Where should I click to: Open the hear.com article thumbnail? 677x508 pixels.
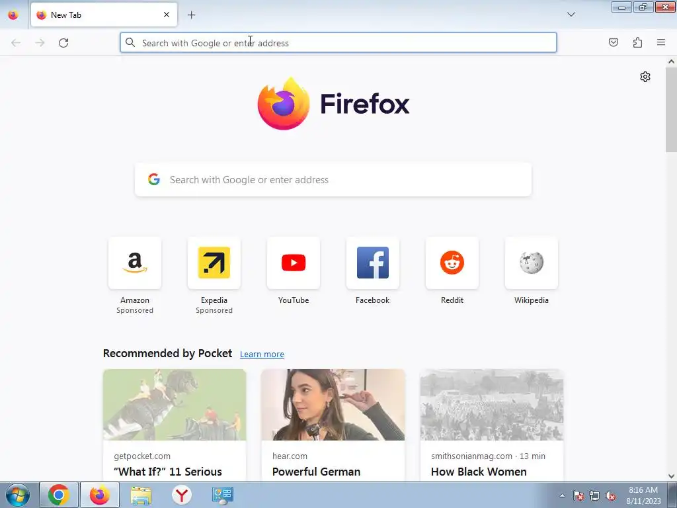tap(333, 405)
